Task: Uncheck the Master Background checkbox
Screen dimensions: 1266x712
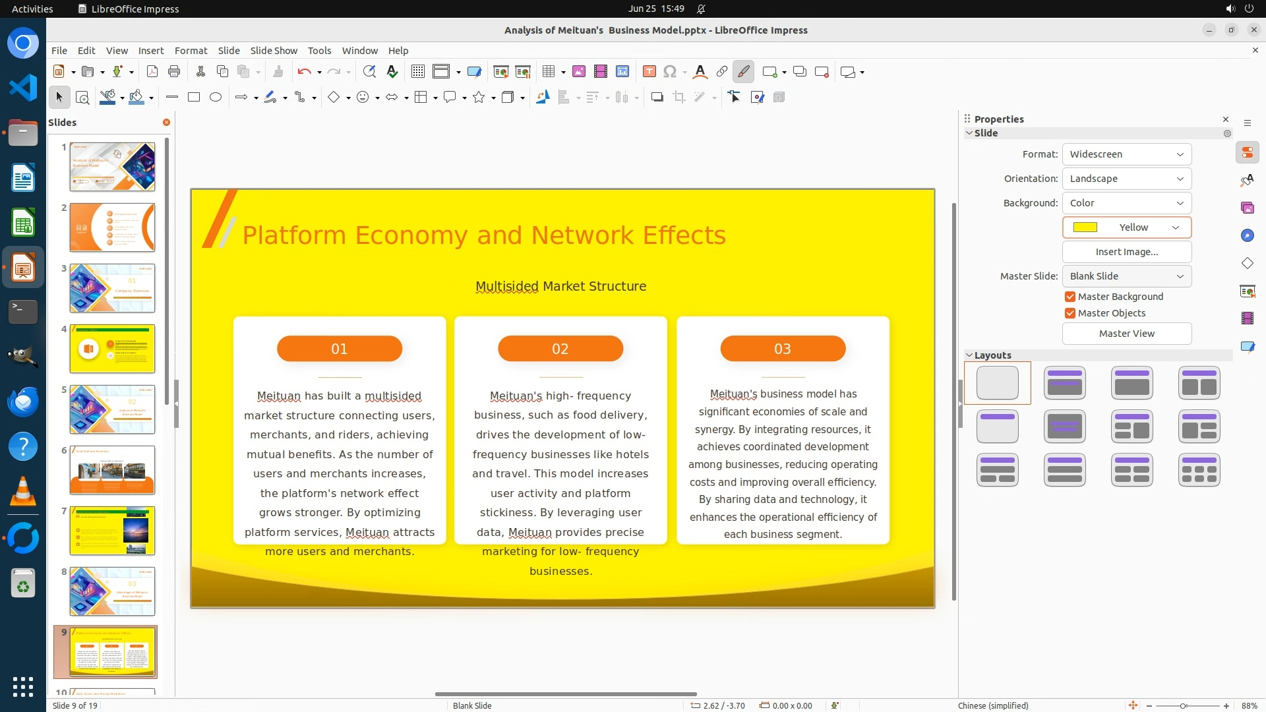Action: pos(1070,297)
